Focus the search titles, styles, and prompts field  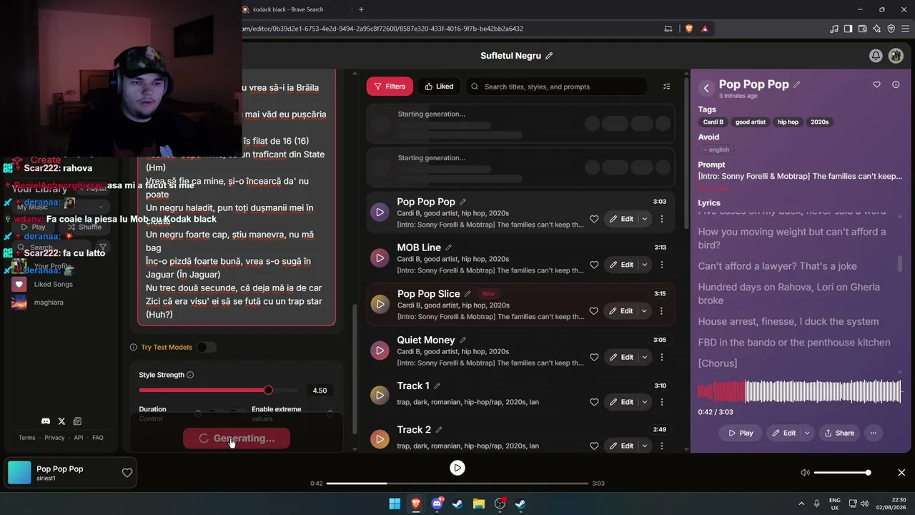557,87
